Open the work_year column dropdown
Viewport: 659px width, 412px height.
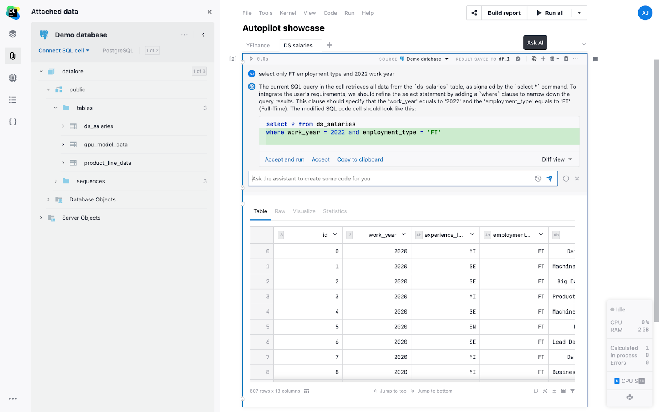[x=404, y=234]
